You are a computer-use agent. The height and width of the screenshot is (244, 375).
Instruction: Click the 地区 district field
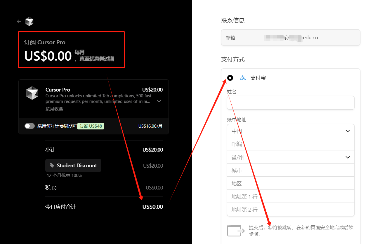point(291,183)
